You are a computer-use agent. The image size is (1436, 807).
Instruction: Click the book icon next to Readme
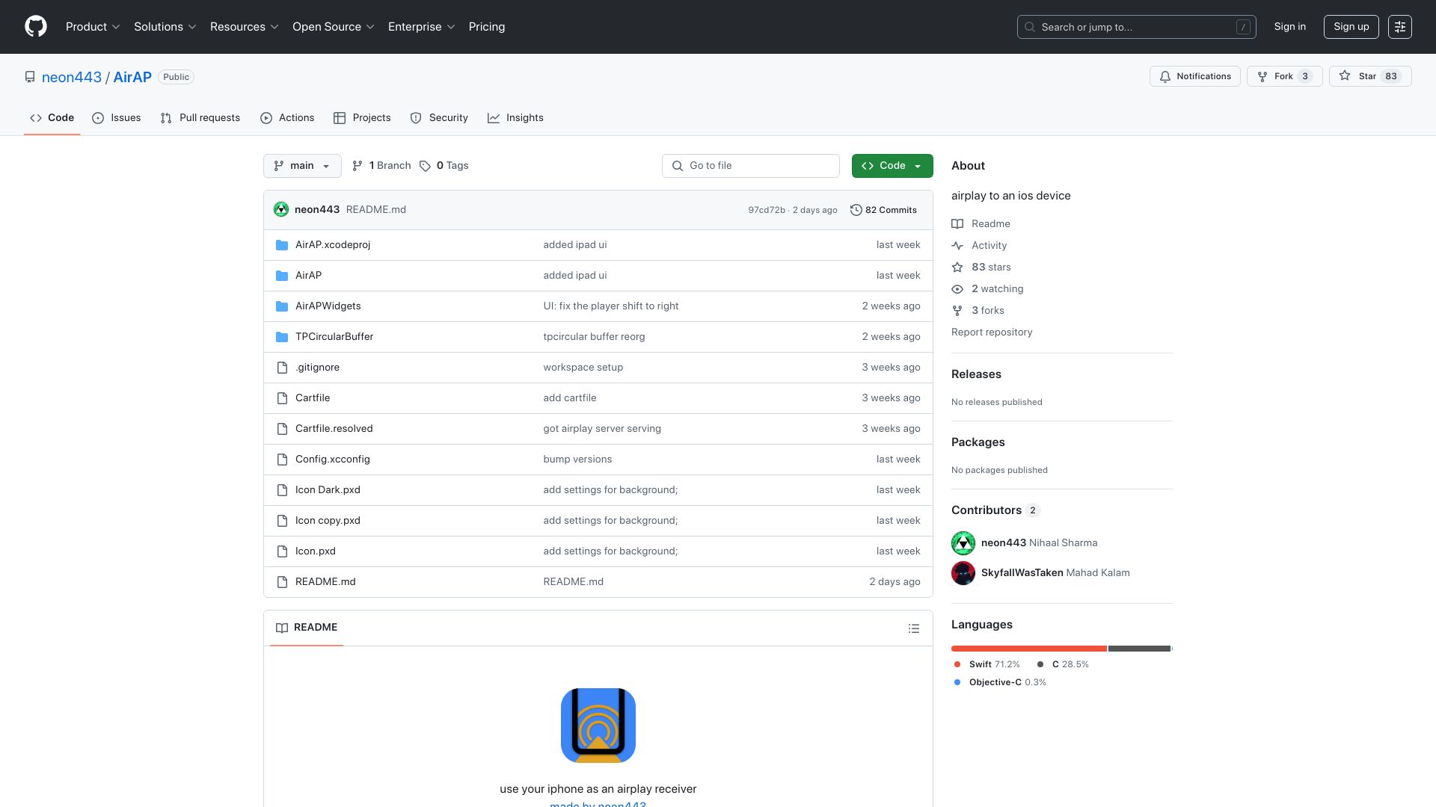point(957,224)
